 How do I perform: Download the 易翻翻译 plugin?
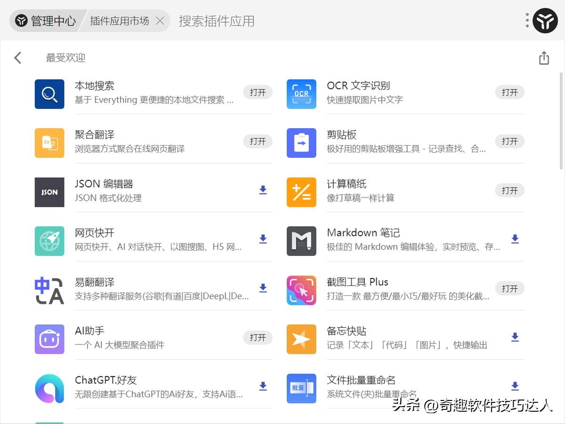coord(263,288)
